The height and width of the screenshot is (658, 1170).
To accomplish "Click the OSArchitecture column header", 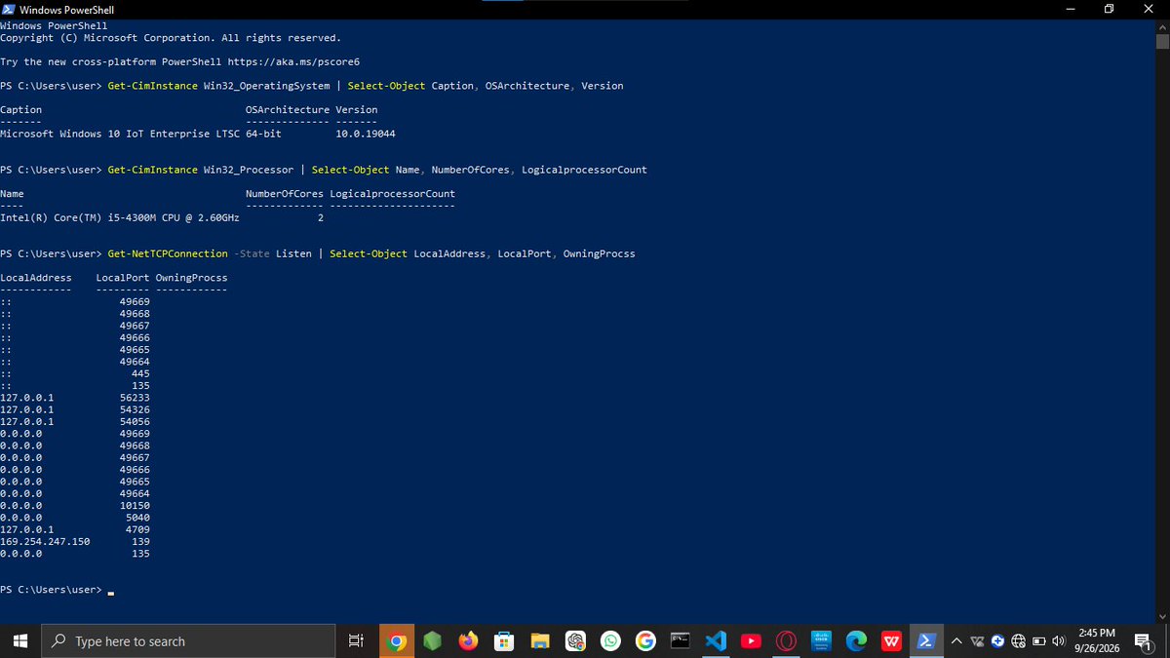I will 288,109.
